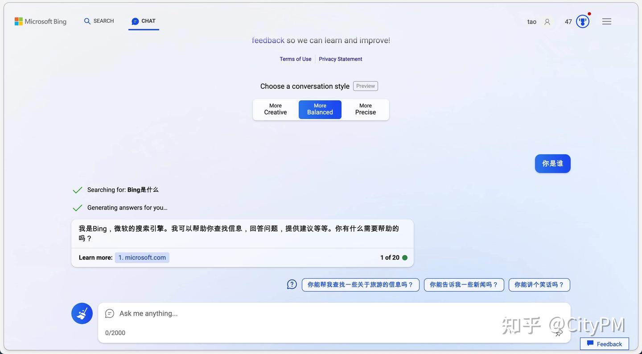
Task: Open the Privacy Statement link
Action: coord(341,59)
